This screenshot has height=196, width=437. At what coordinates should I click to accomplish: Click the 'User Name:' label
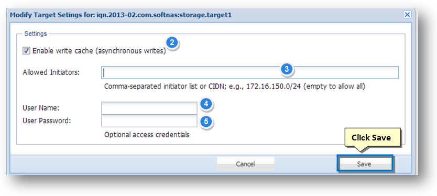(41, 108)
